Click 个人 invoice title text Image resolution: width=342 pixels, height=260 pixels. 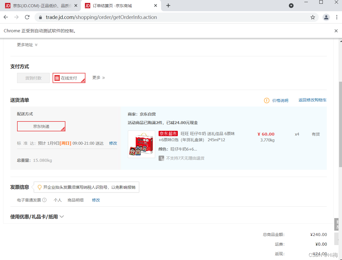pyautogui.click(x=58, y=200)
